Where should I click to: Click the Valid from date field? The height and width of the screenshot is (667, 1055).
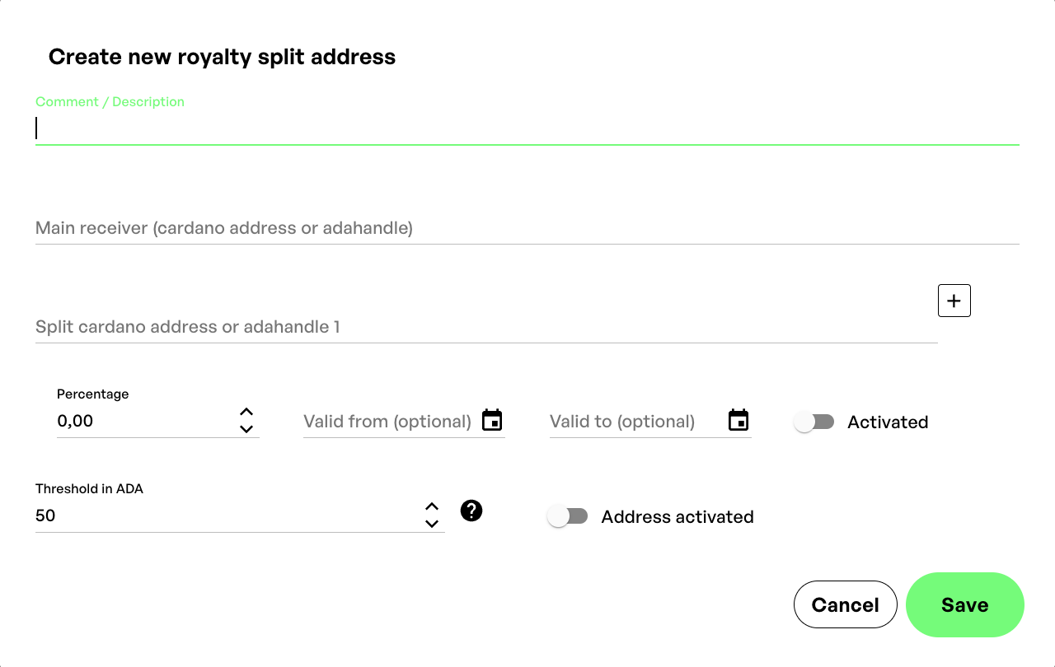[x=387, y=422]
